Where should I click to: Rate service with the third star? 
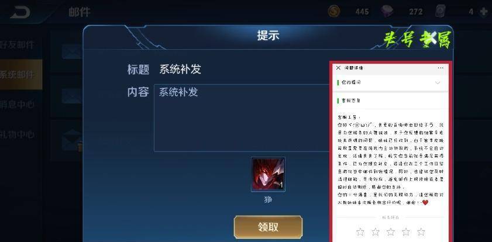tap(391, 232)
